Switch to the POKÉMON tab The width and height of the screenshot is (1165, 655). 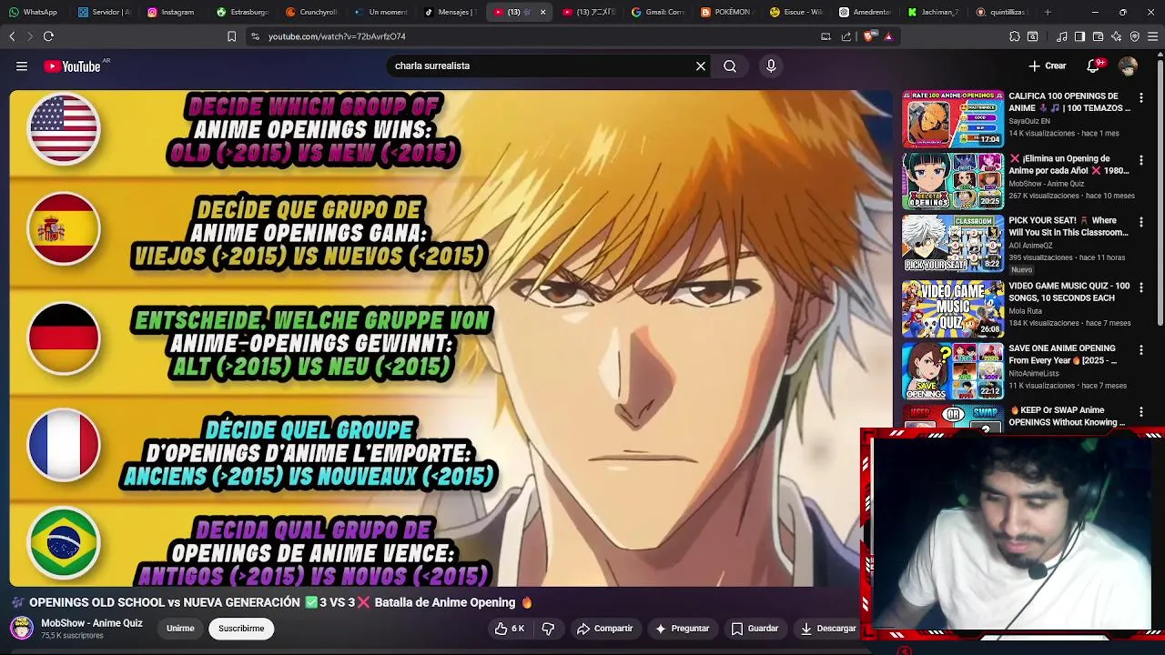click(x=726, y=12)
